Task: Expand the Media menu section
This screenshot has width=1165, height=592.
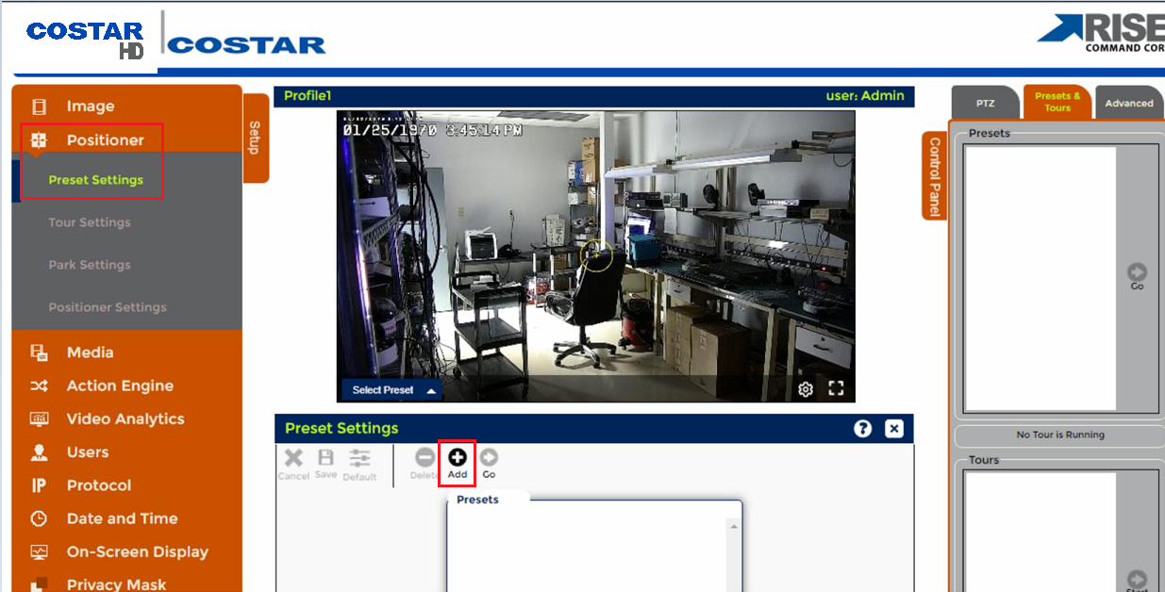Action: (x=126, y=353)
